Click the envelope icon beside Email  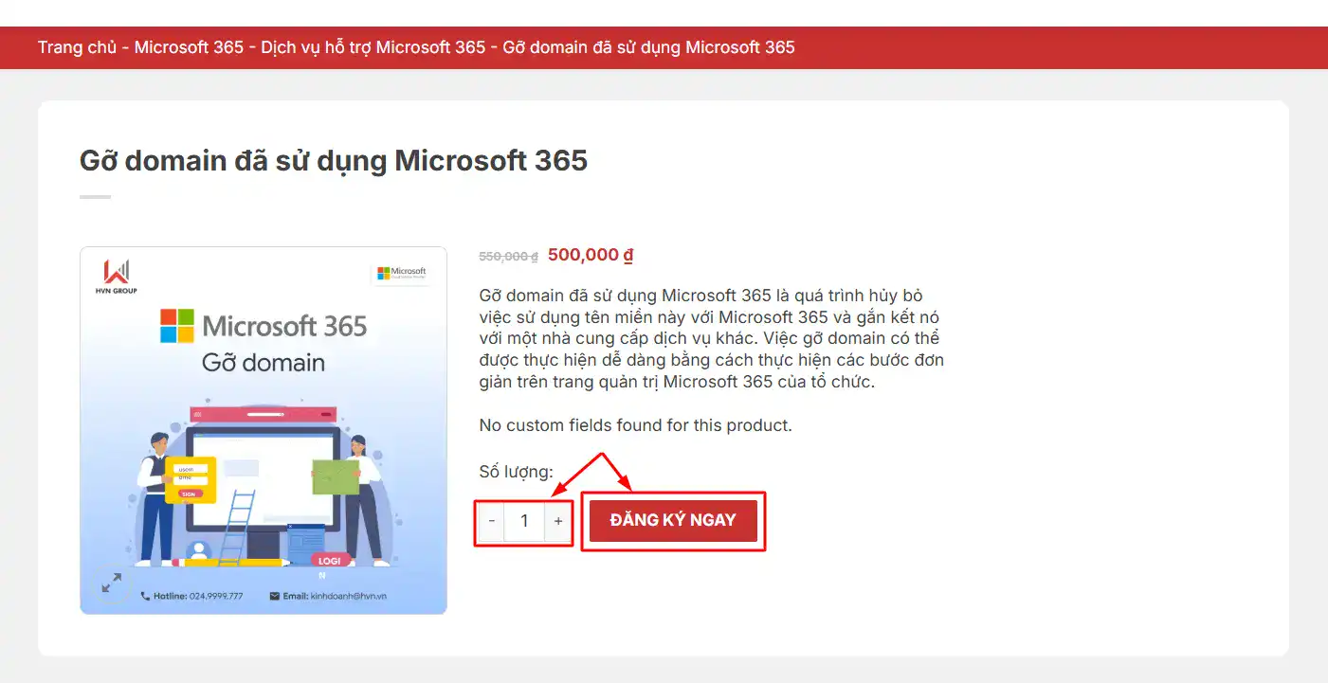pyautogui.click(x=275, y=596)
